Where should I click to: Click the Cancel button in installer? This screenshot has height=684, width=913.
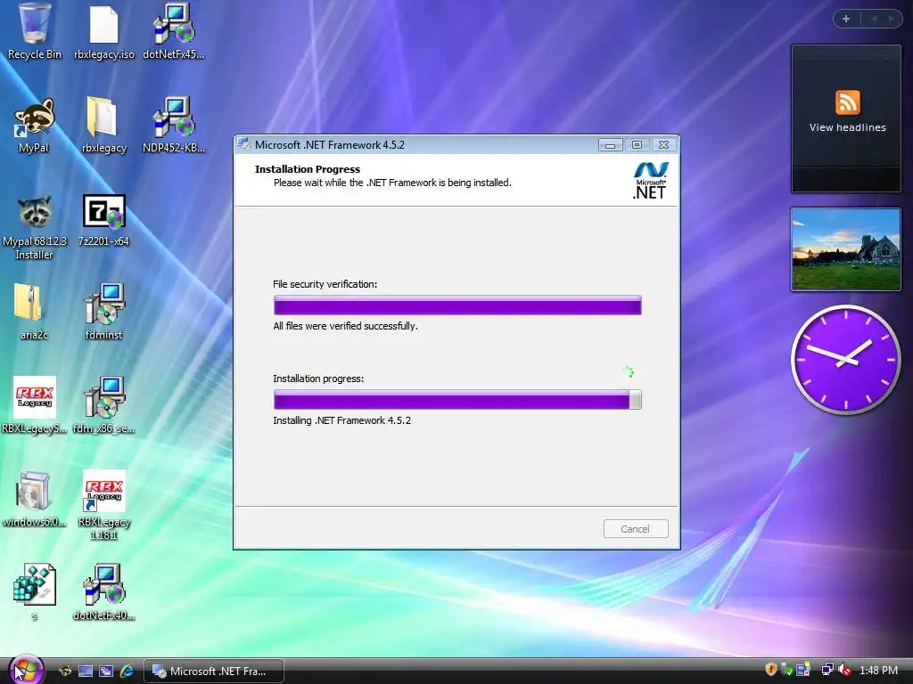(x=635, y=529)
